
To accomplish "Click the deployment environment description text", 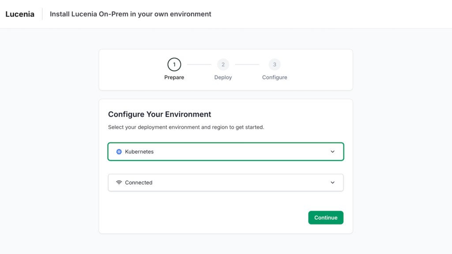I will click(186, 127).
